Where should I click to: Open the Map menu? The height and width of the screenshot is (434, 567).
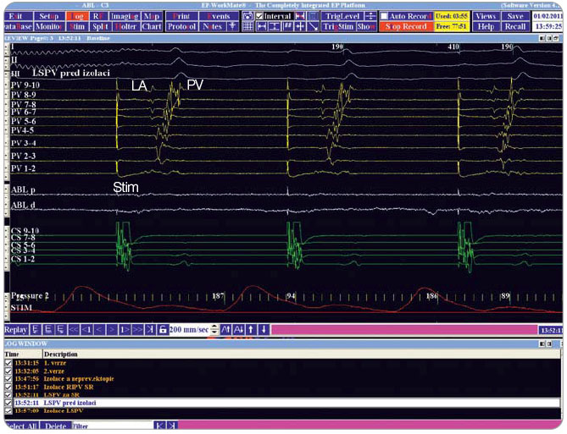152,16
